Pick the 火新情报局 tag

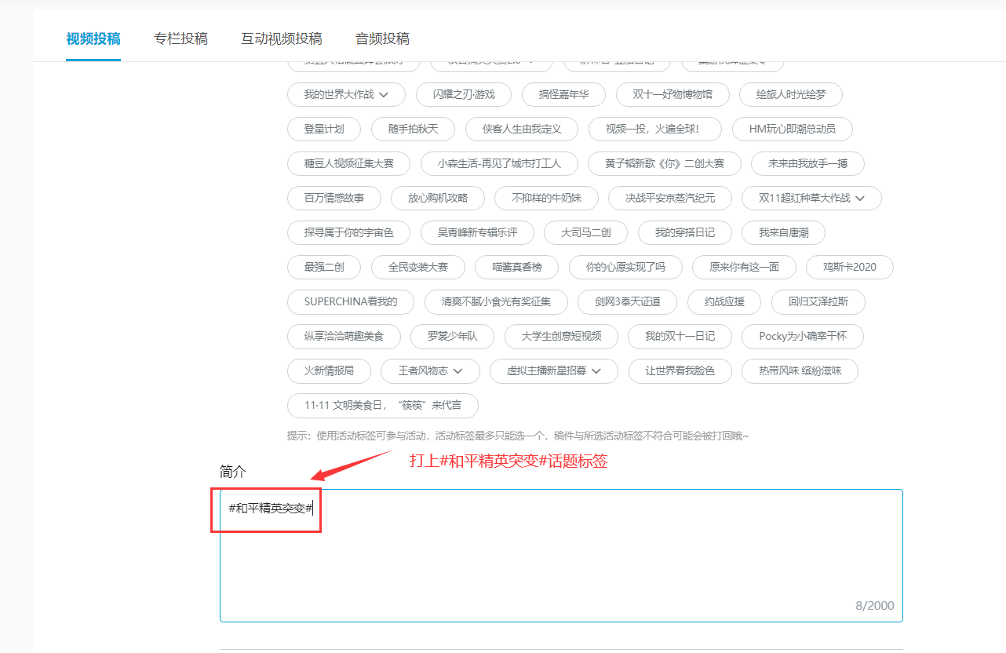(x=329, y=370)
